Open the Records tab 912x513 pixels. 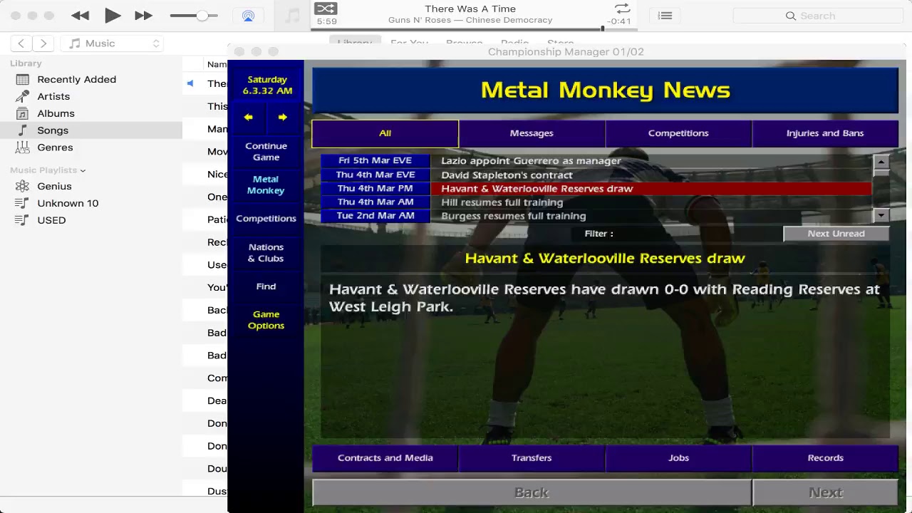tap(825, 458)
